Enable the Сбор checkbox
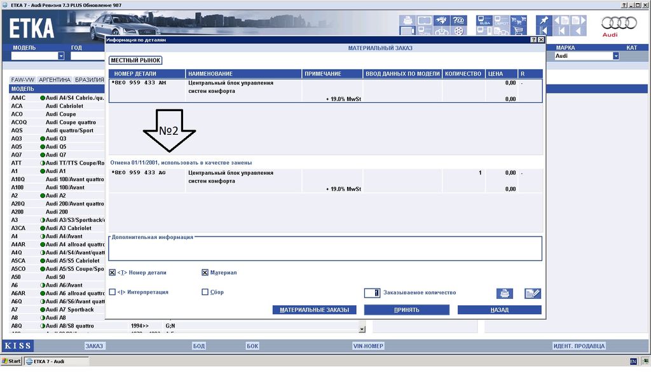The width and height of the screenshot is (651, 377). click(205, 292)
